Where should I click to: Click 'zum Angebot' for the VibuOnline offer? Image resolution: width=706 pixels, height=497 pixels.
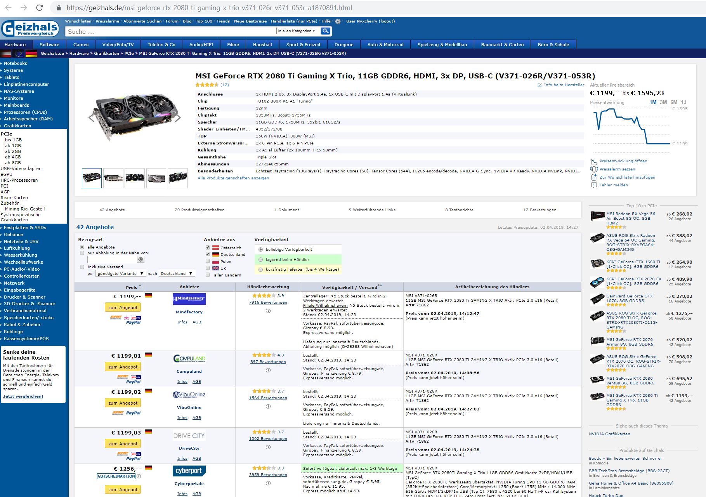(x=123, y=403)
